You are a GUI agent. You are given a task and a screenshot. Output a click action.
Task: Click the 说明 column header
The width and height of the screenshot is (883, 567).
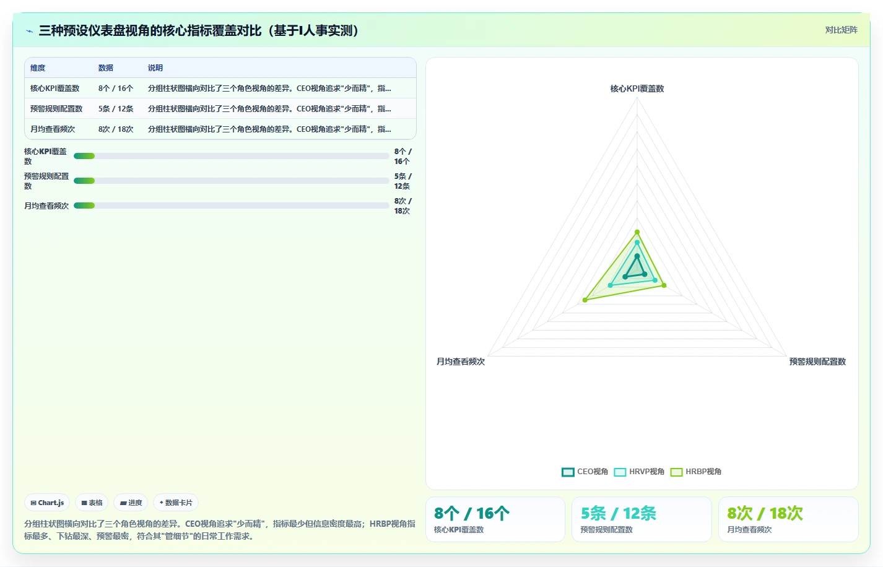[x=155, y=68]
